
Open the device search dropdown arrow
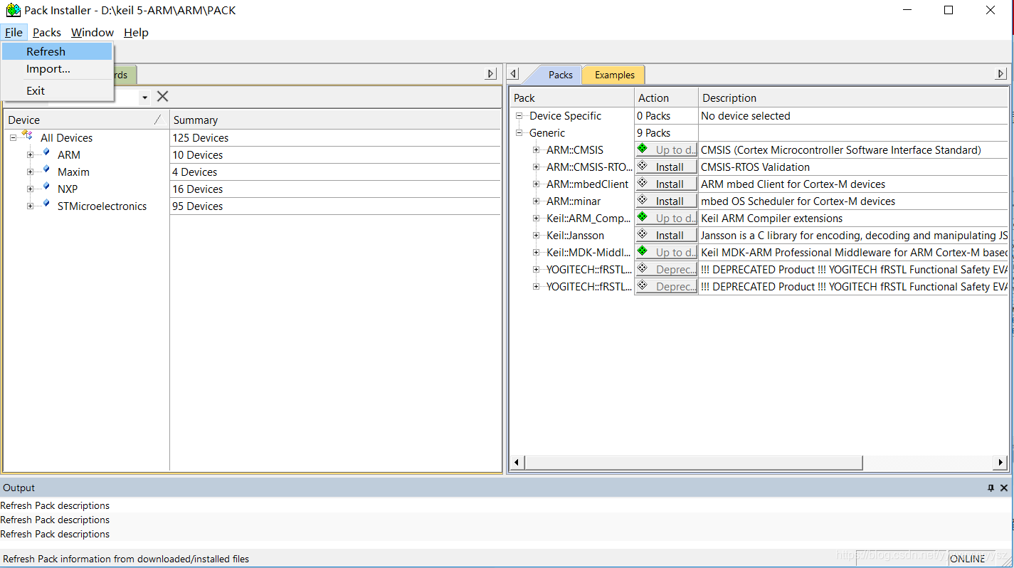pyautogui.click(x=145, y=98)
